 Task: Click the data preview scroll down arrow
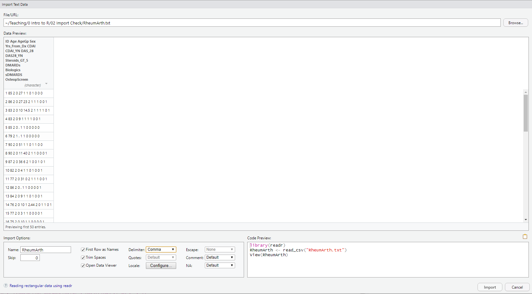[x=526, y=220]
